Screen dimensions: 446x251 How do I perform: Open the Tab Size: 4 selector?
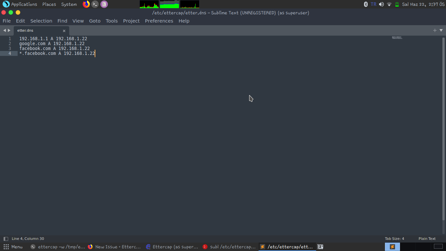pos(395,239)
